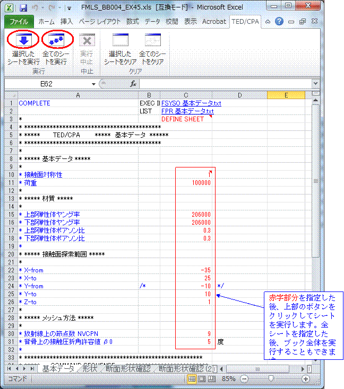
Task: Select the TED/CPA ribbon tab
Action: pos(245,22)
